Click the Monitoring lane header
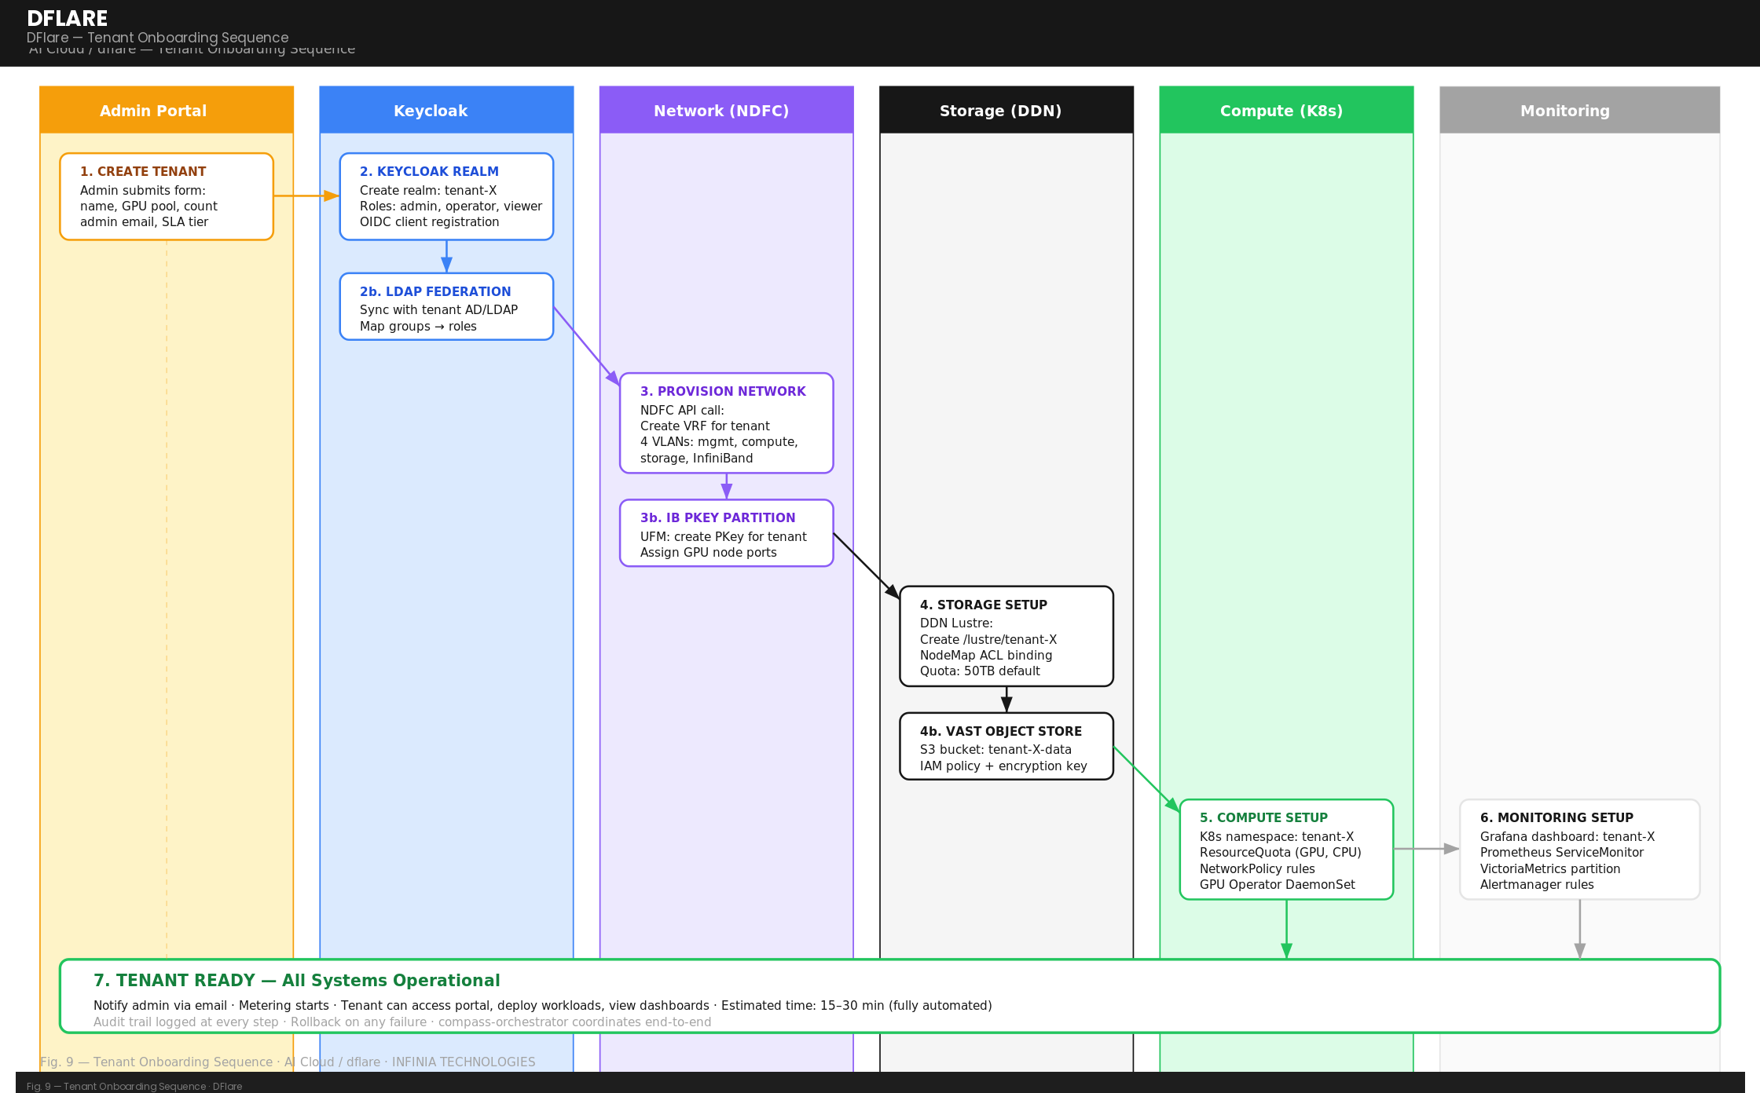The width and height of the screenshot is (1760, 1093). [x=1564, y=110]
